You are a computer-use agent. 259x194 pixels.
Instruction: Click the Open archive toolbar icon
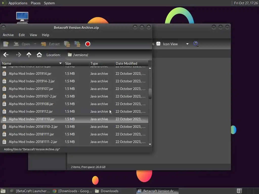pos(16,44)
